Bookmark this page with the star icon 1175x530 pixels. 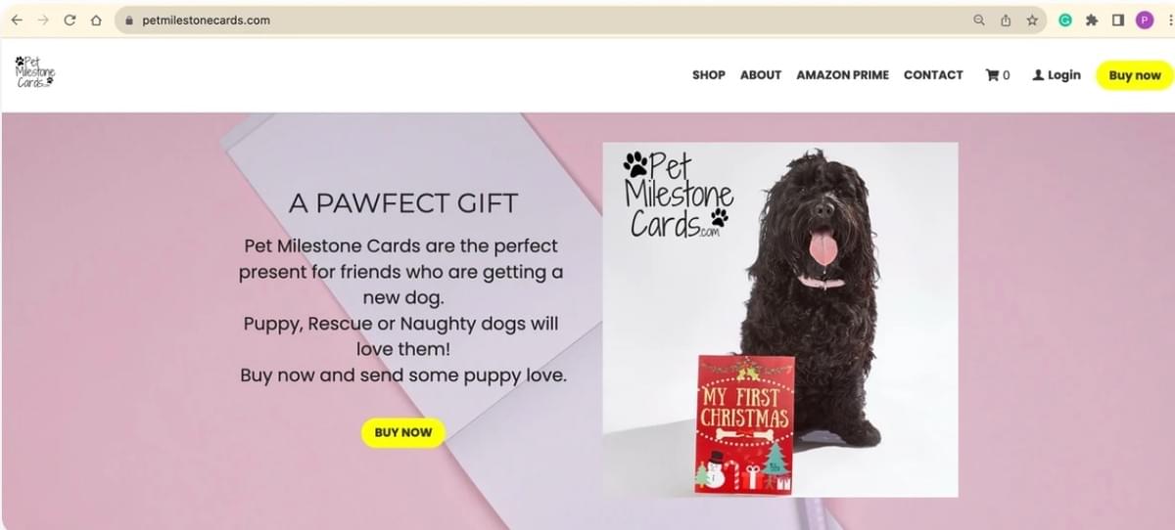point(1032,20)
